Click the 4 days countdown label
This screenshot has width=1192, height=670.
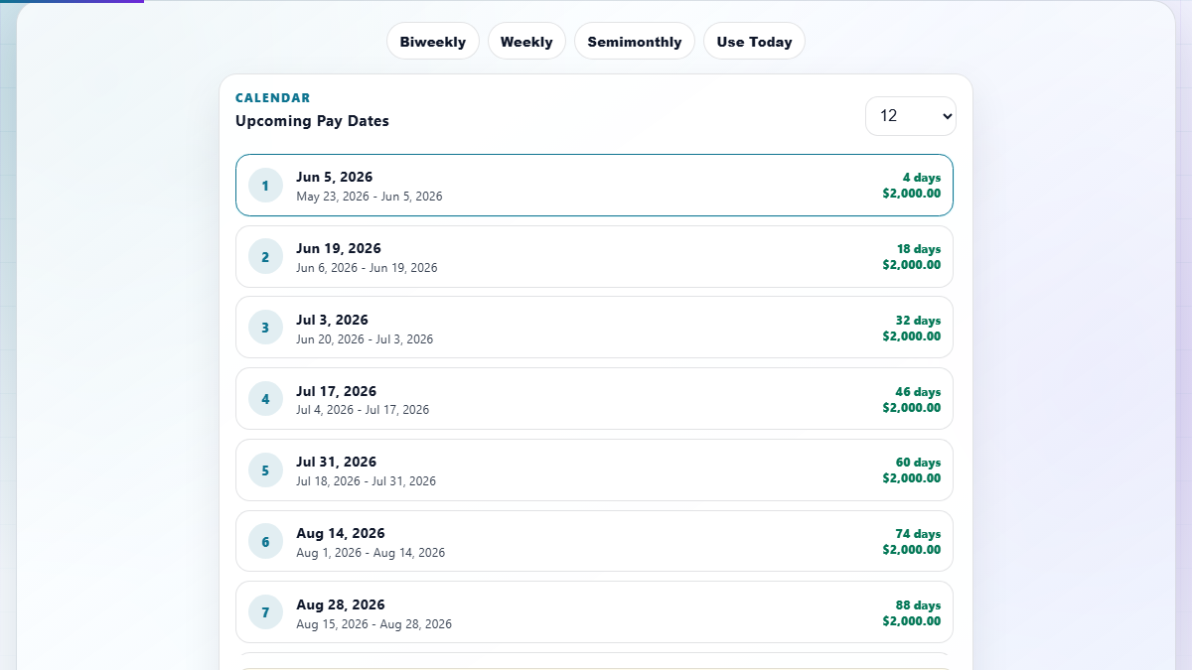point(922,178)
